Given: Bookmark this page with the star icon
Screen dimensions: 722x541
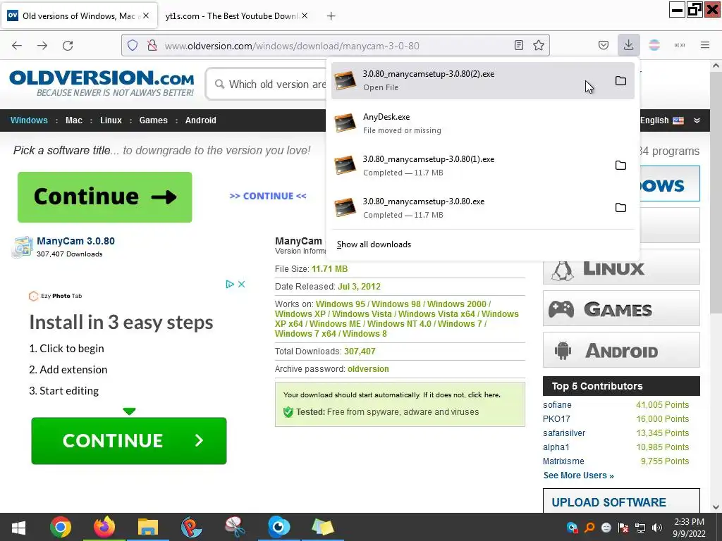Looking at the screenshot, I should (x=538, y=45).
